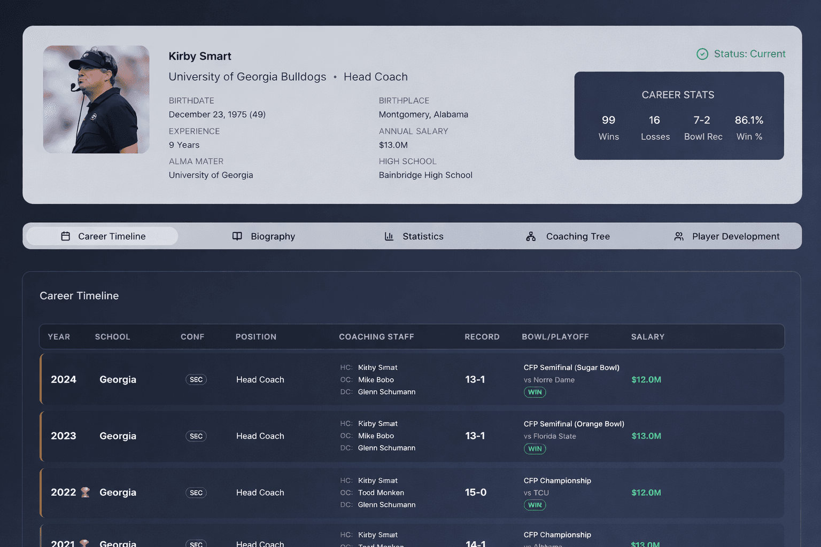Click Glenn Schumann in the 2023 row
The height and width of the screenshot is (547, 821).
[386, 448]
